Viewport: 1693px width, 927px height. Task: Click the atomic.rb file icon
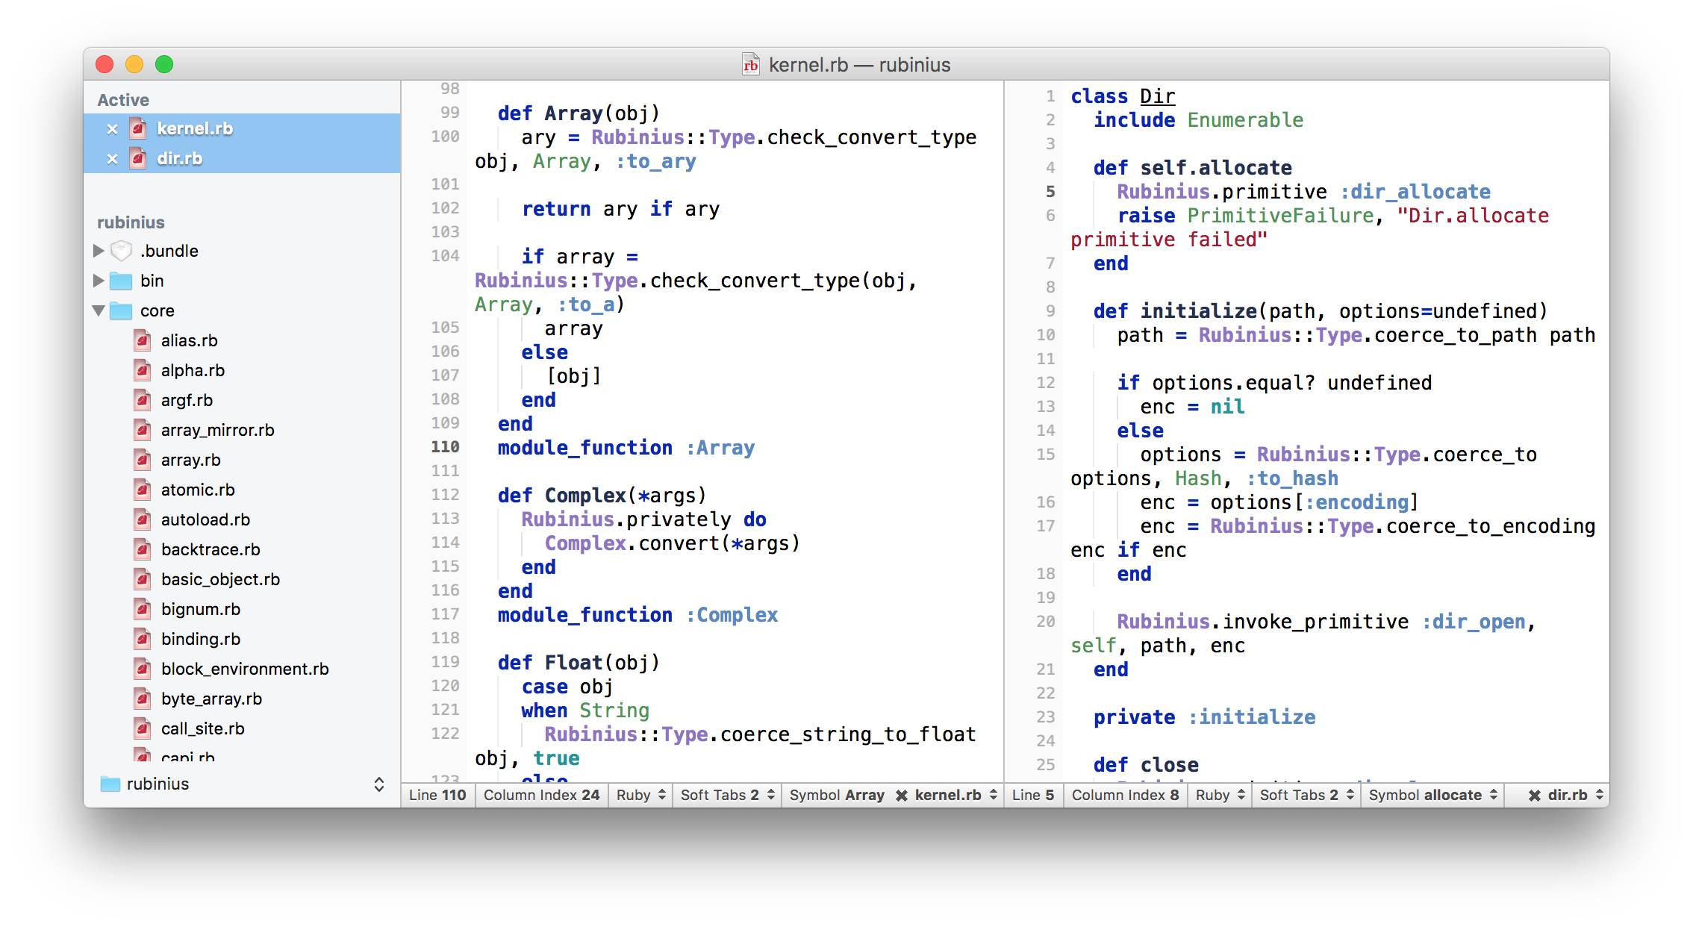point(143,490)
